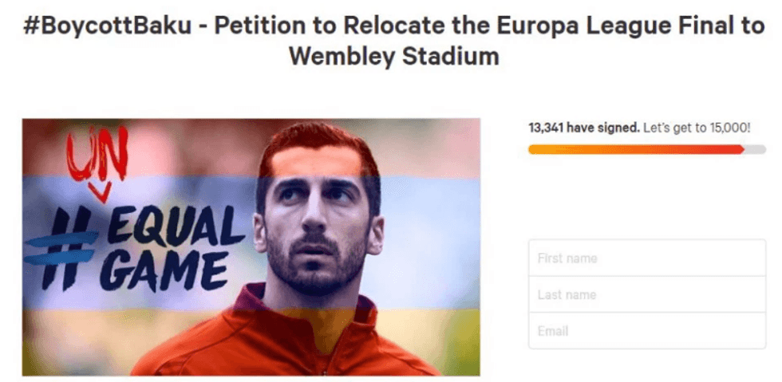Select the Email input field

click(646, 331)
